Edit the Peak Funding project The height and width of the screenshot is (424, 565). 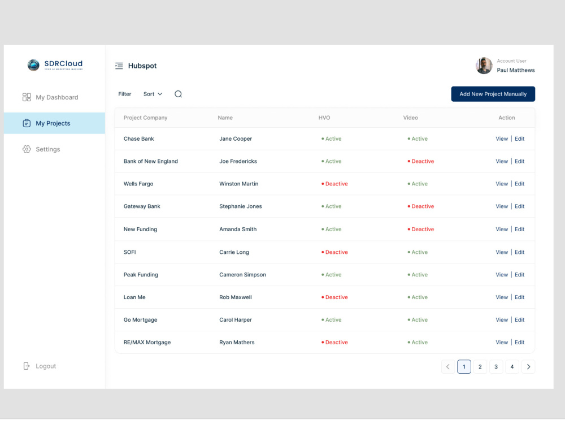(519, 275)
